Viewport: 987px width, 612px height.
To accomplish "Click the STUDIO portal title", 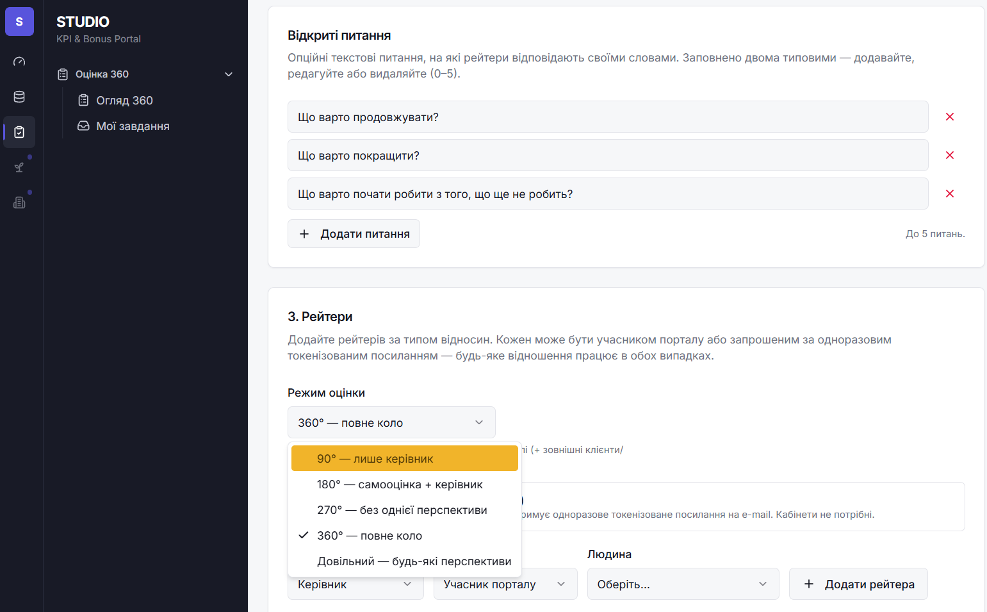I will [83, 22].
